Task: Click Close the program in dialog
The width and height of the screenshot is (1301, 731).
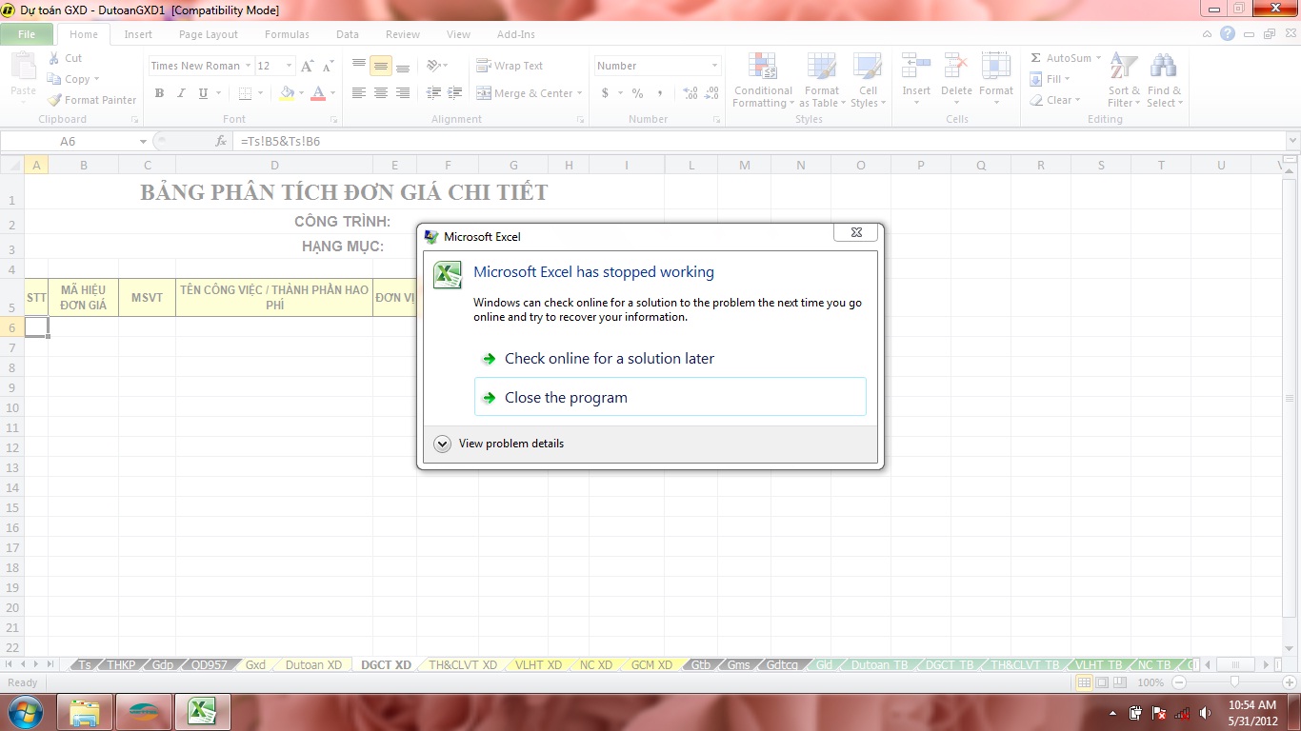Action: point(670,397)
